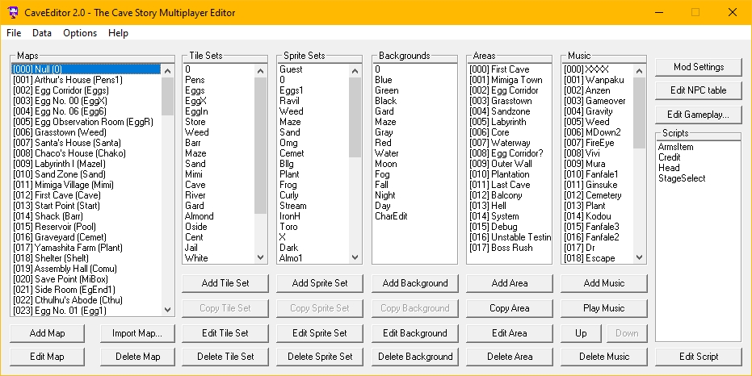The width and height of the screenshot is (752, 376).
Task: Click Music list scroll down arrow
Action: click(x=639, y=257)
